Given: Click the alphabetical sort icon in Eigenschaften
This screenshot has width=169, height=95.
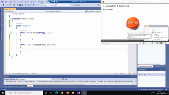Looking at the screenshot, I should tap(142, 75).
